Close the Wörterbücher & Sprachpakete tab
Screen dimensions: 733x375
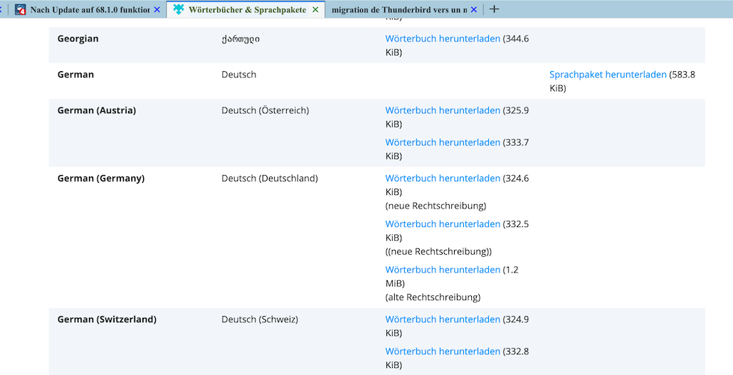click(x=315, y=10)
